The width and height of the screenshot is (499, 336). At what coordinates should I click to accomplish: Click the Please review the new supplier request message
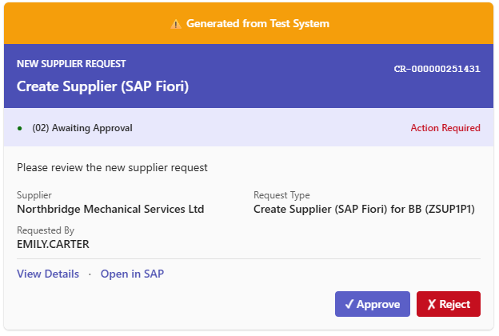(x=112, y=167)
